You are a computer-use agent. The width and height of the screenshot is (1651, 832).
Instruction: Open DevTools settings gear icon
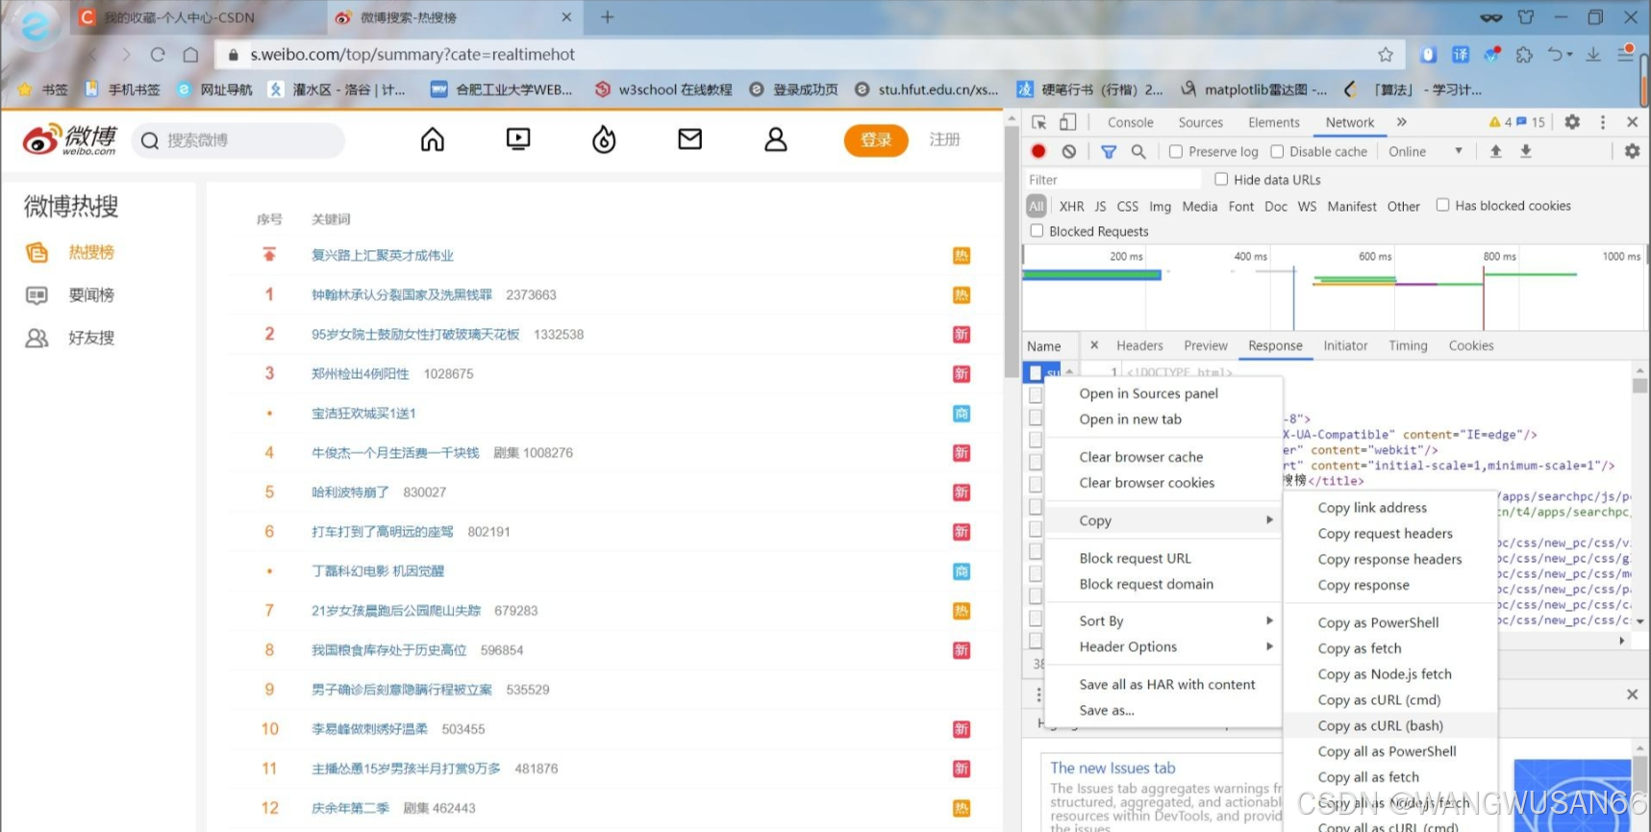pos(1572,122)
